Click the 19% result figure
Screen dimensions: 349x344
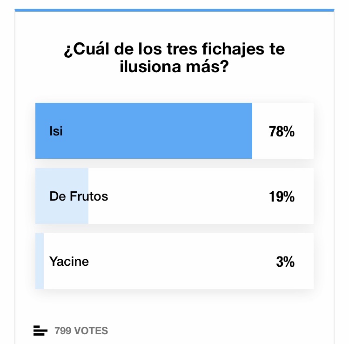point(282,197)
